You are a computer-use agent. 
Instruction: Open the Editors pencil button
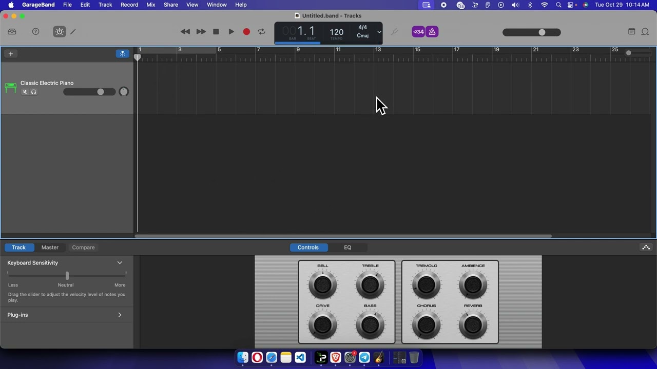pos(73,32)
